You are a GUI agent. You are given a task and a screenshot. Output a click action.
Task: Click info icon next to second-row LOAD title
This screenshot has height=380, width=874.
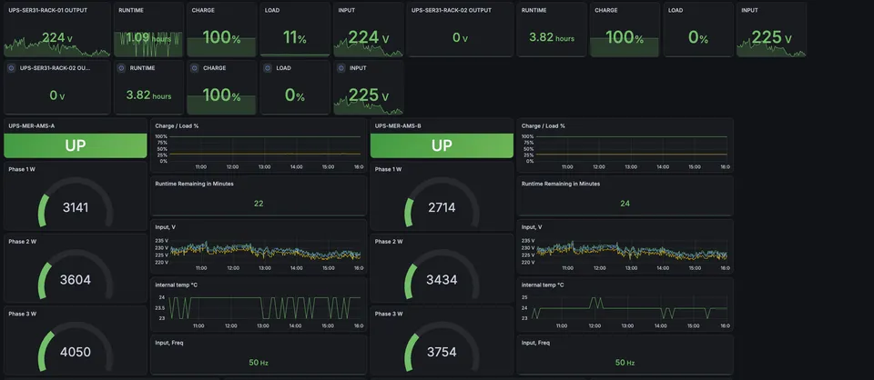pyautogui.click(x=268, y=68)
